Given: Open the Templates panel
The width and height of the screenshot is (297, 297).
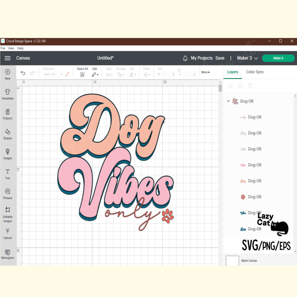Looking at the screenshot, I should (x=7, y=94).
